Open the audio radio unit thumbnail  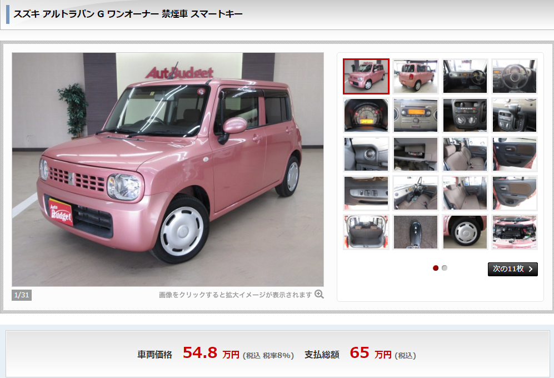click(416, 115)
